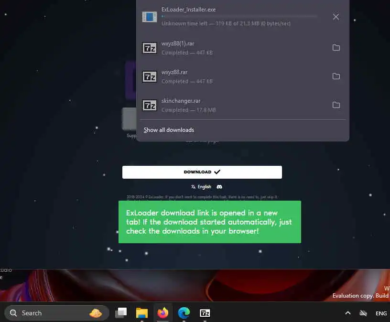Click the search highlights icon in Search box

(x=96, y=313)
